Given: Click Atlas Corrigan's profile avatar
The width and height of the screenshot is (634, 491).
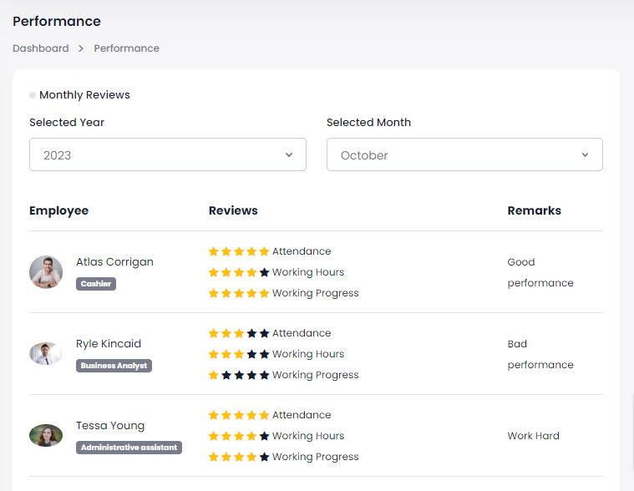Looking at the screenshot, I should (46, 272).
